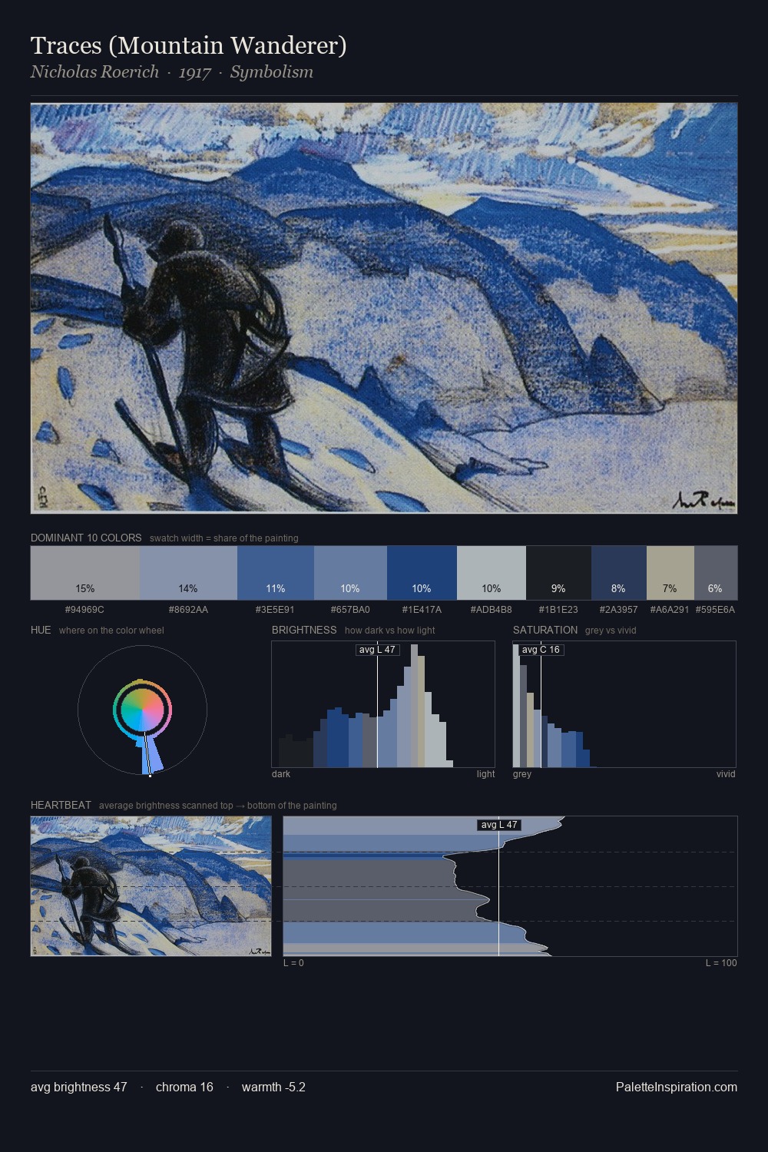Choose the #657BA0 swatch
Screen dimensions: 768x1152
[350, 573]
